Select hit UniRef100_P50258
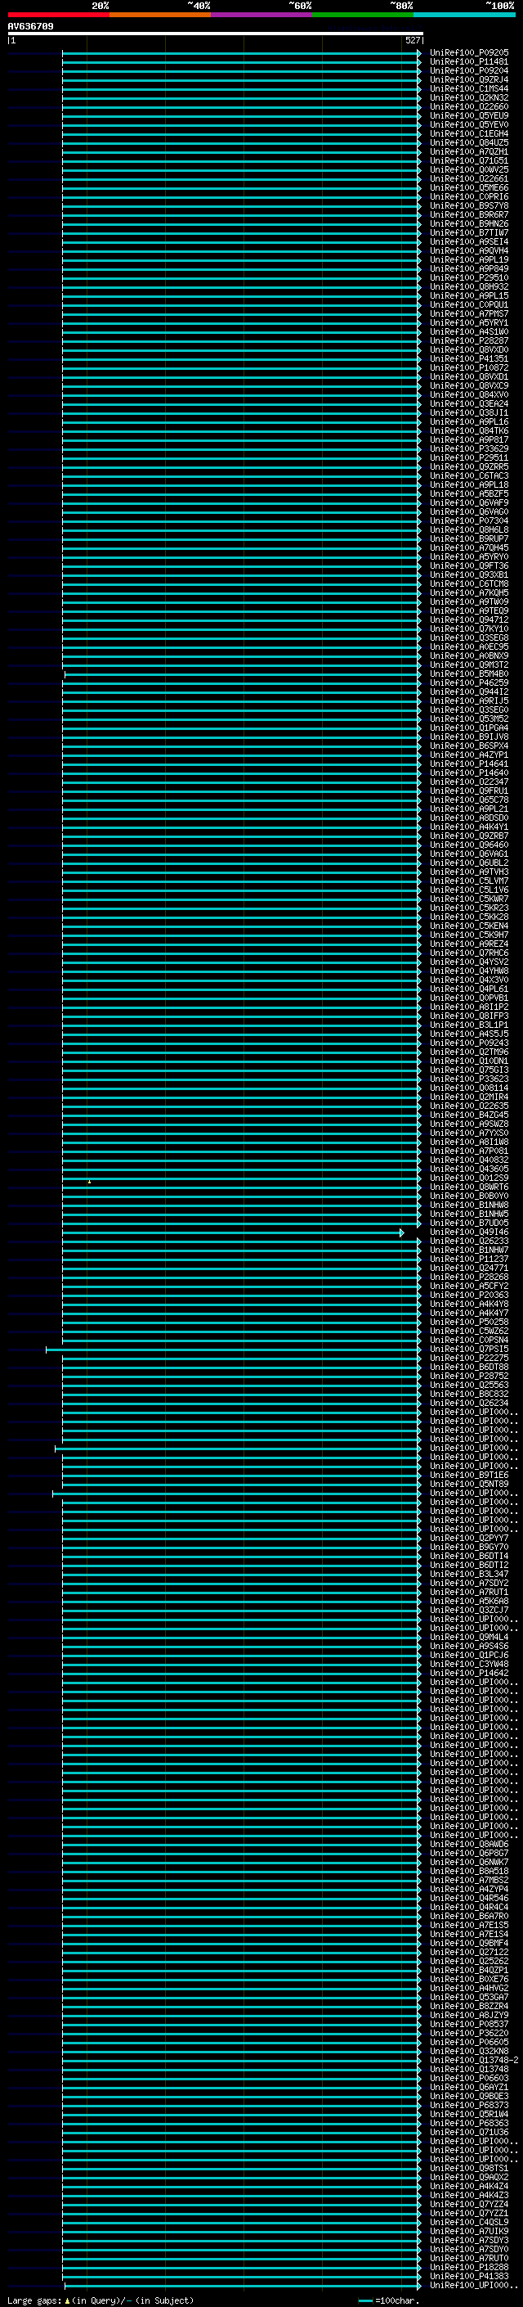This screenshot has width=523, height=2307. click(468, 1322)
